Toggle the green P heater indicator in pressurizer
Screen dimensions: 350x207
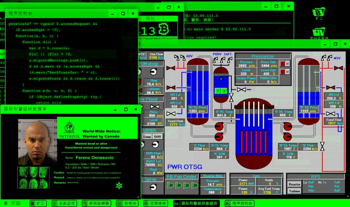(x=218, y=91)
